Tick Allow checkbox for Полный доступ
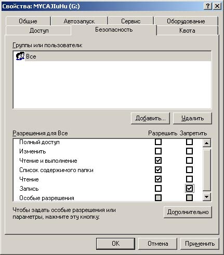The width and height of the screenshot is (224, 255). [158, 142]
